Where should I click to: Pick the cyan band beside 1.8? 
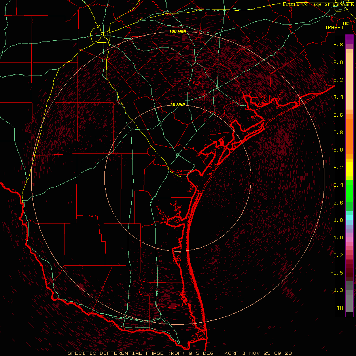[349, 218]
